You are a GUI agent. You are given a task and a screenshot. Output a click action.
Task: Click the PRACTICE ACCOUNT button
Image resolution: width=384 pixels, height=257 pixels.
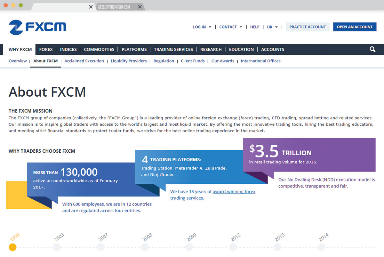308,27
